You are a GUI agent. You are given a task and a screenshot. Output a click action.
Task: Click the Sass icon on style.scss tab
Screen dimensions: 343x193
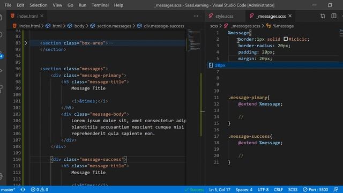211,16
